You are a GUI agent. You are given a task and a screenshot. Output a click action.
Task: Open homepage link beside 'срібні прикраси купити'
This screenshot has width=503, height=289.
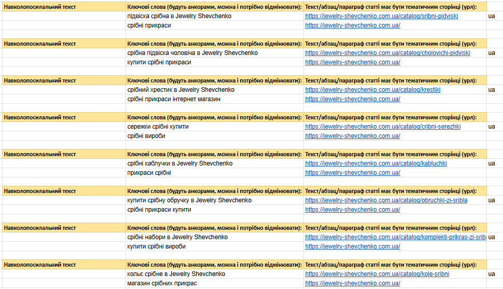coord(353,210)
